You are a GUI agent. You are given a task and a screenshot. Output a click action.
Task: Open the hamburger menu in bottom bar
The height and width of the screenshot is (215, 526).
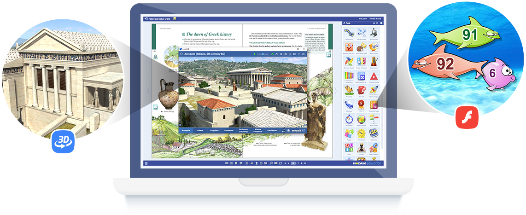tap(146, 163)
